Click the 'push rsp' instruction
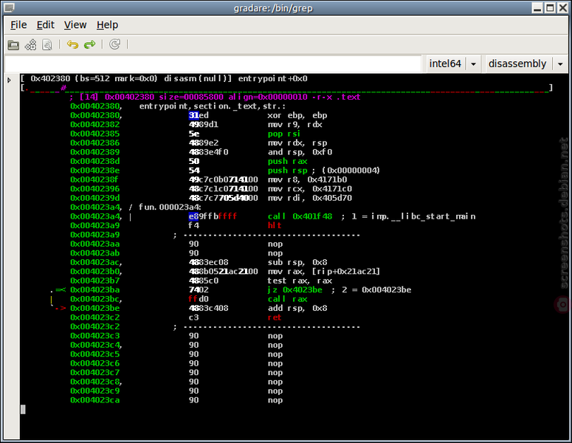This screenshot has height=443, width=572. [x=287, y=171]
